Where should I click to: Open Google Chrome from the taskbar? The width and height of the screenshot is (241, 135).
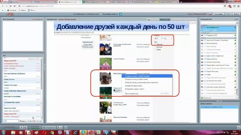52,132
